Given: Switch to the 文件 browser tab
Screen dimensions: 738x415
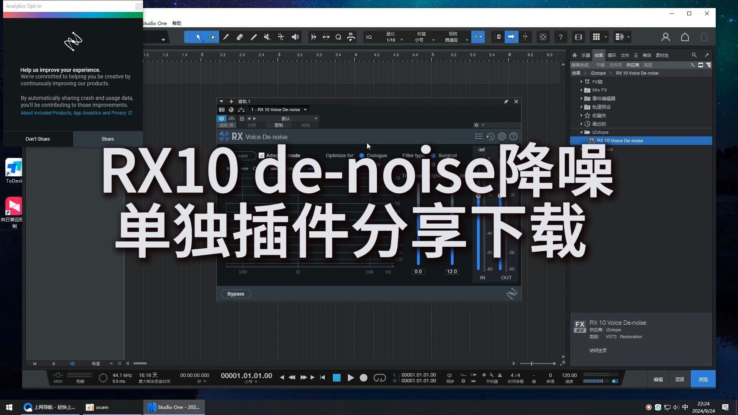Looking at the screenshot, I should [x=625, y=55].
